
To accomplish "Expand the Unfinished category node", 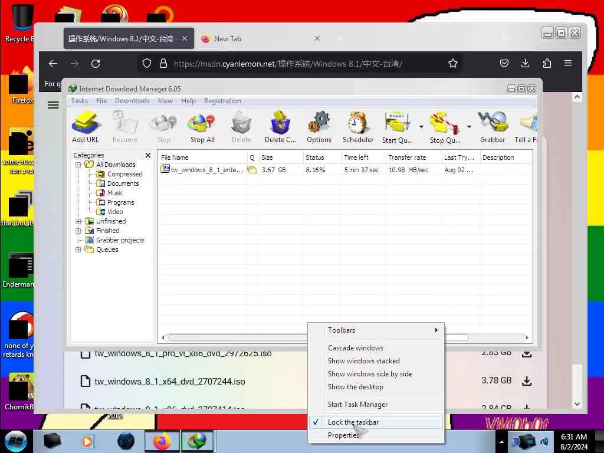I will [78, 222].
